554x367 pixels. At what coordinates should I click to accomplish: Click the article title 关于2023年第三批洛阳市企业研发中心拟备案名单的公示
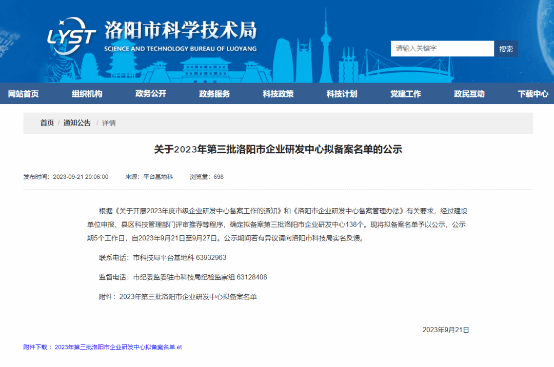point(278,149)
